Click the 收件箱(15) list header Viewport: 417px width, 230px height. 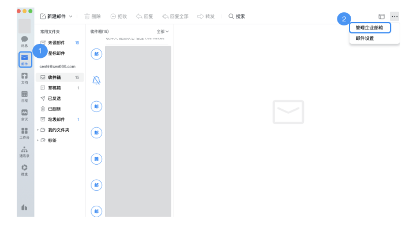coord(99,31)
